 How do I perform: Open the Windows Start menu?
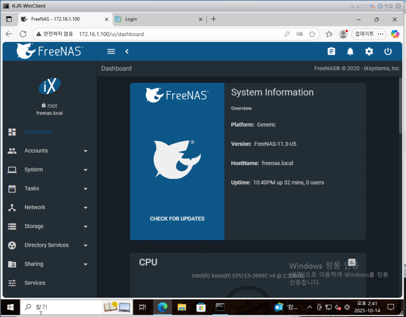click(x=10, y=307)
